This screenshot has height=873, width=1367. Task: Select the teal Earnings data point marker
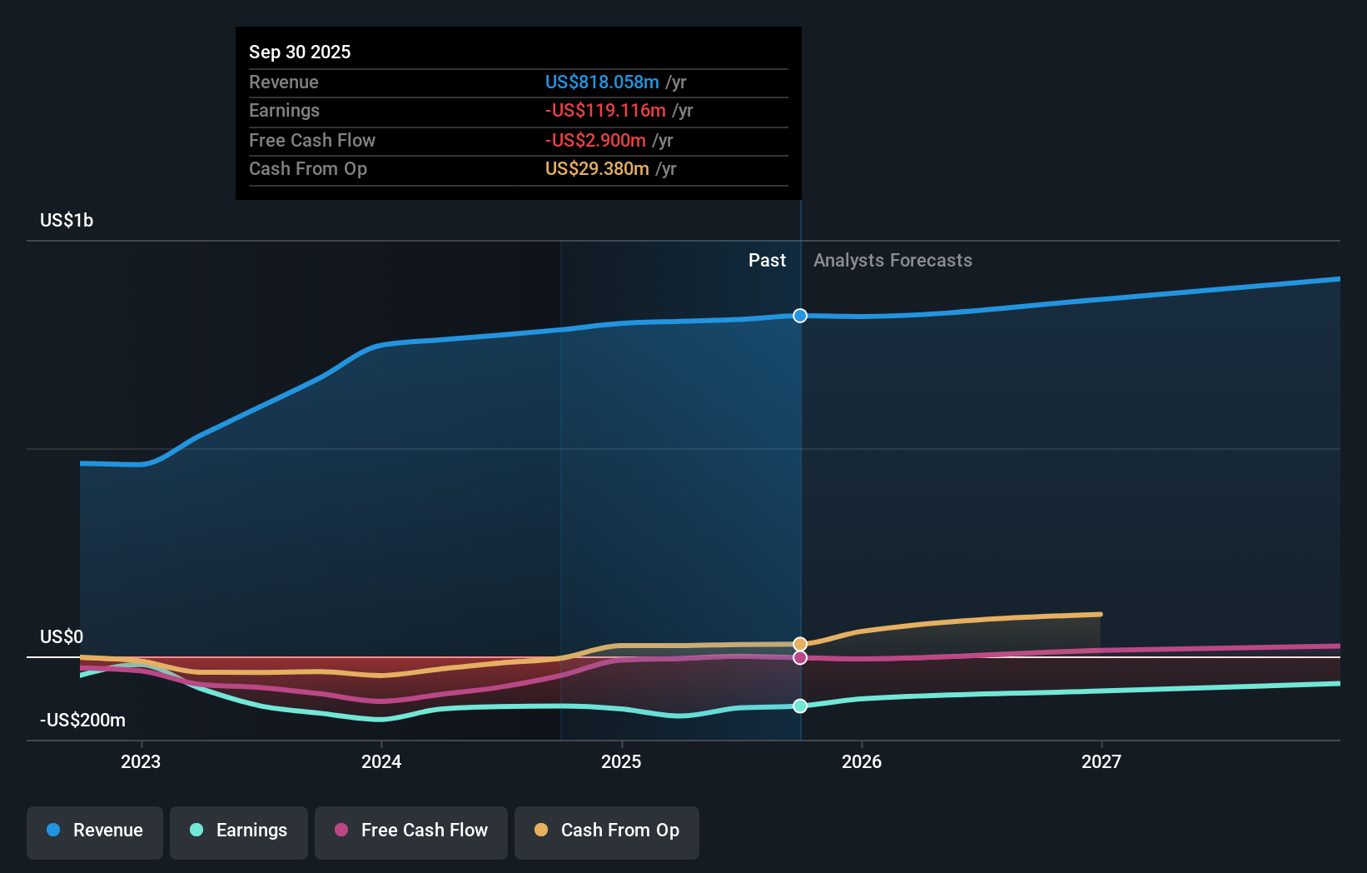point(800,706)
